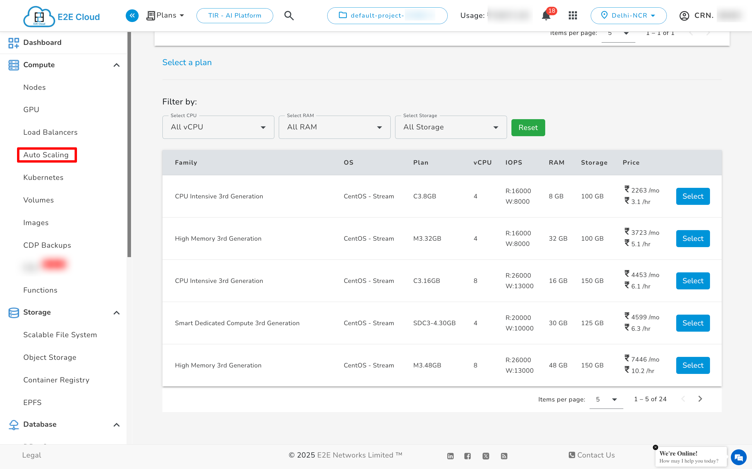
Task: Open CDP Backups in the sidebar
Action: tap(47, 245)
